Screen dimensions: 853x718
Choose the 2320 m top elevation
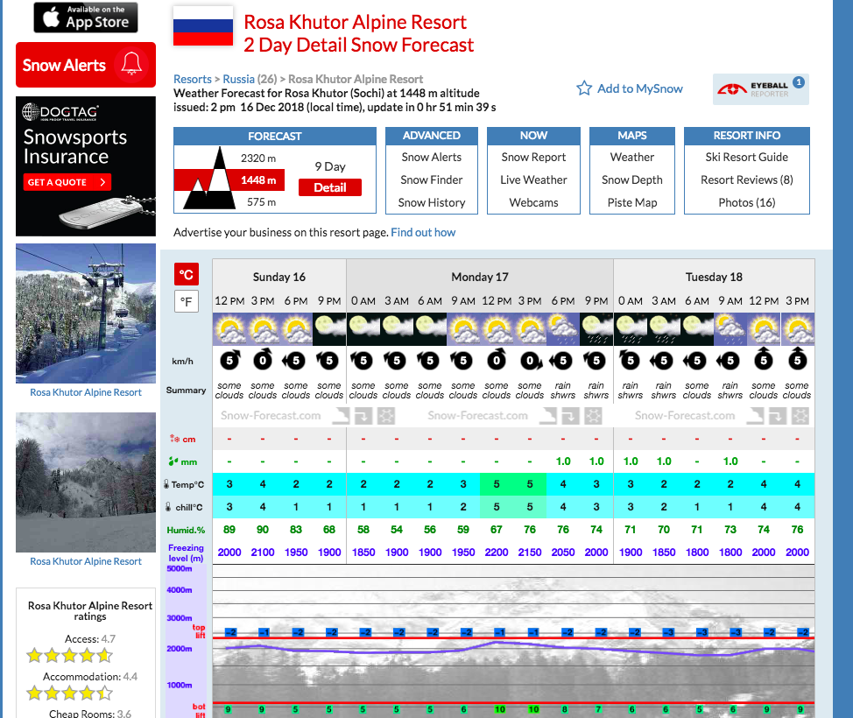point(257,158)
